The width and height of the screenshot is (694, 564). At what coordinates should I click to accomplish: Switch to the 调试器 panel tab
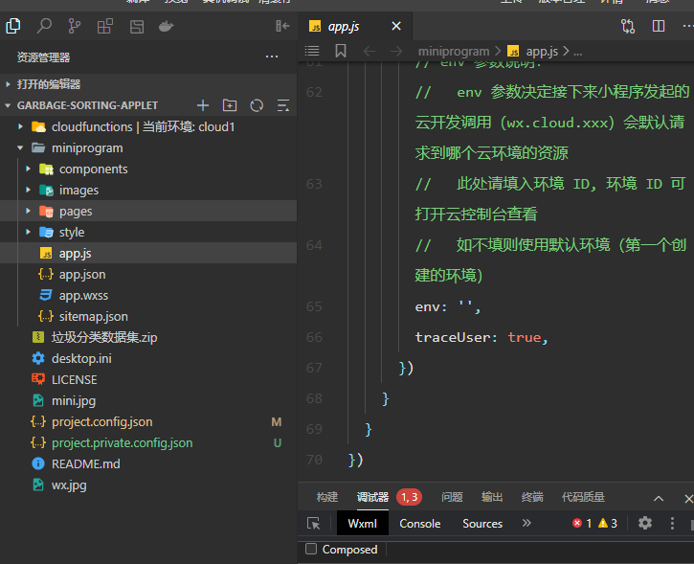point(372,497)
